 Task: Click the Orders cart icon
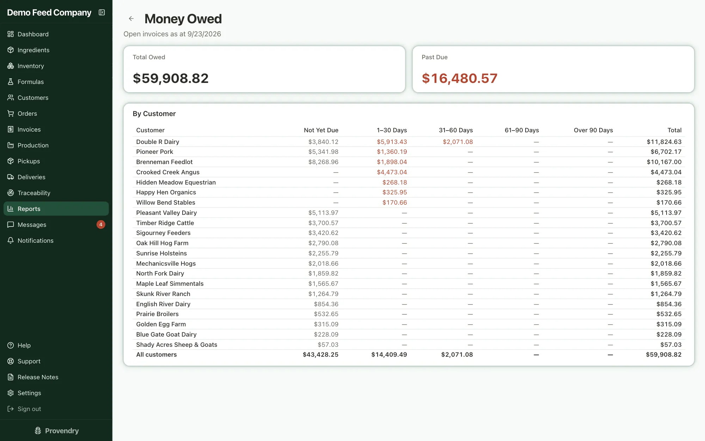tap(11, 114)
